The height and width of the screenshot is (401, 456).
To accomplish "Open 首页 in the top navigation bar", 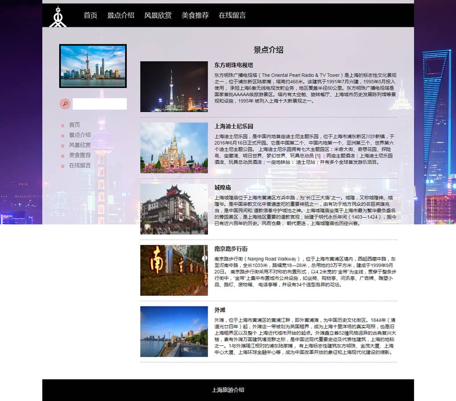I will coord(90,15).
